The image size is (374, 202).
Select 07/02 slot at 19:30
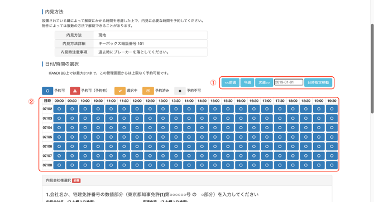point(332,109)
